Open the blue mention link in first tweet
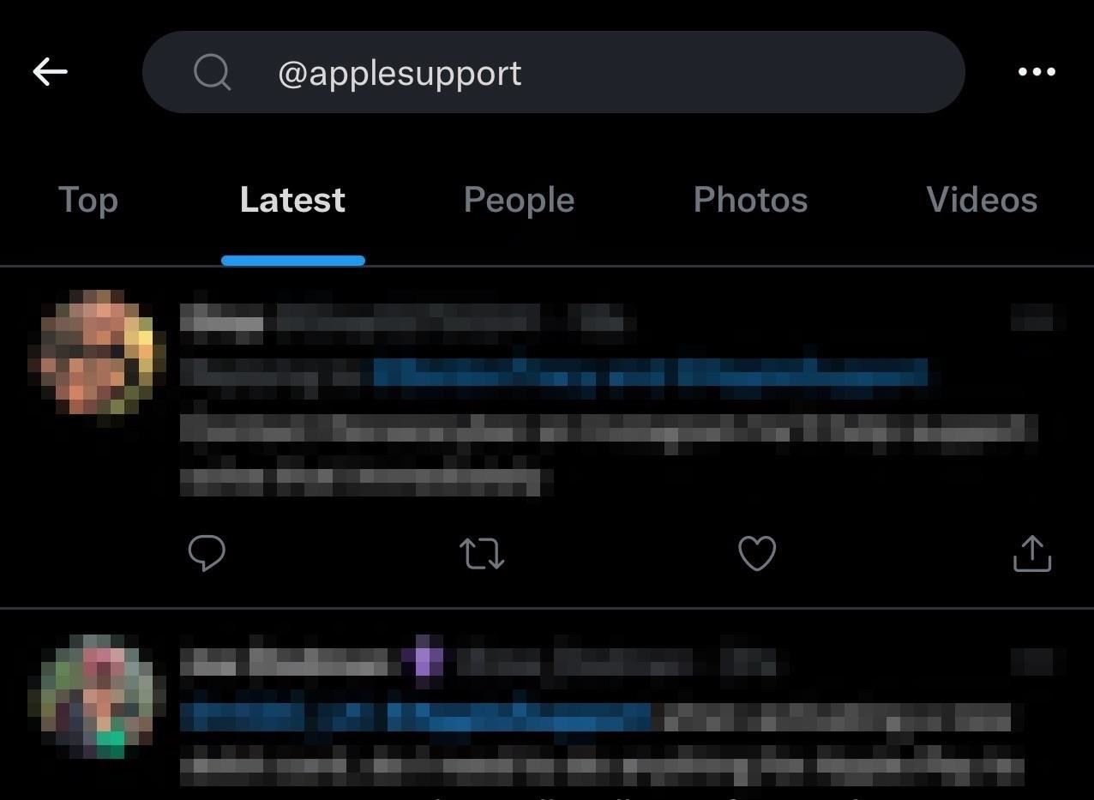 coord(650,374)
